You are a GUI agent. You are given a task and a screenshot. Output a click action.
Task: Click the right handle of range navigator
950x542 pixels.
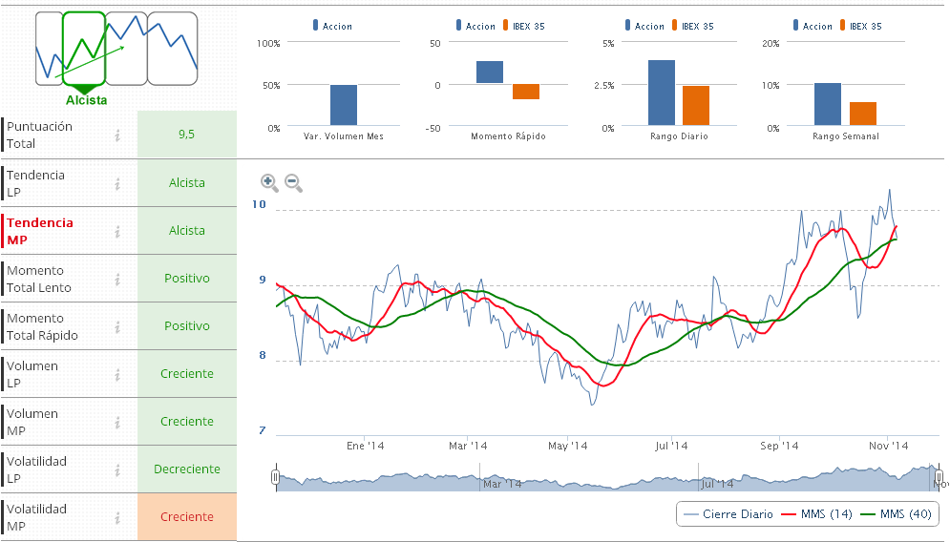tap(939, 476)
